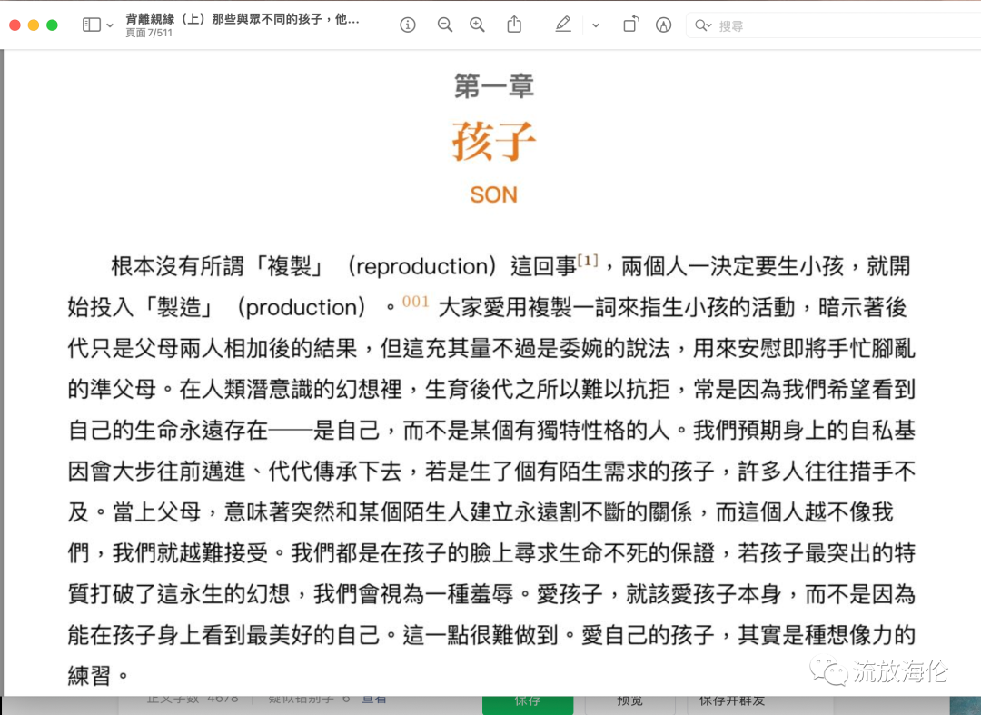981x715 pixels.
Task: Activate the markup pen tool
Action: 563,25
